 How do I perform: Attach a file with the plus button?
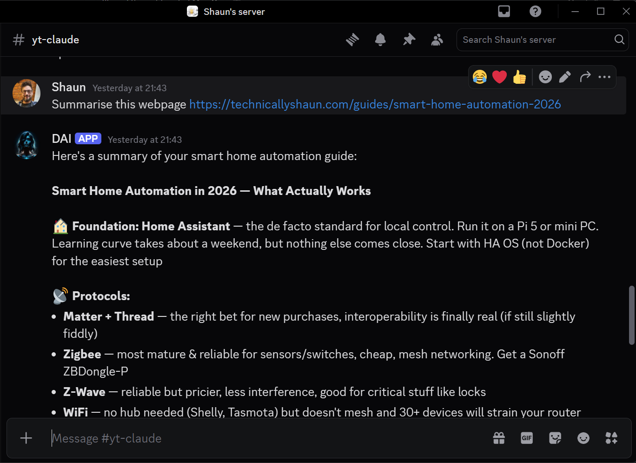click(x=26, y=438)
